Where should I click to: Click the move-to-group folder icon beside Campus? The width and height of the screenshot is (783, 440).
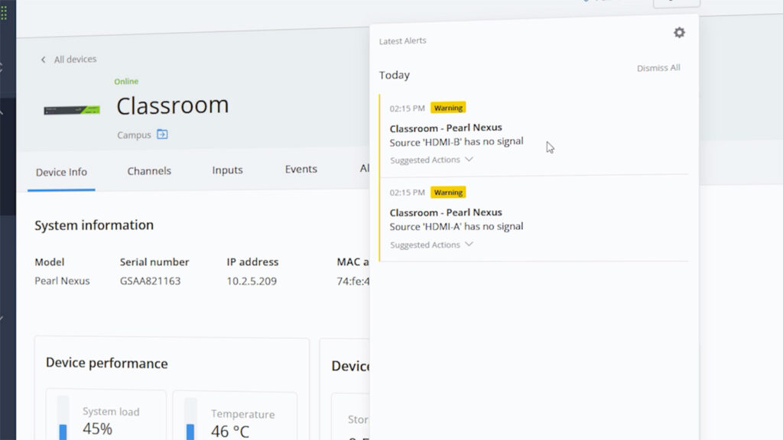(162, 134)
